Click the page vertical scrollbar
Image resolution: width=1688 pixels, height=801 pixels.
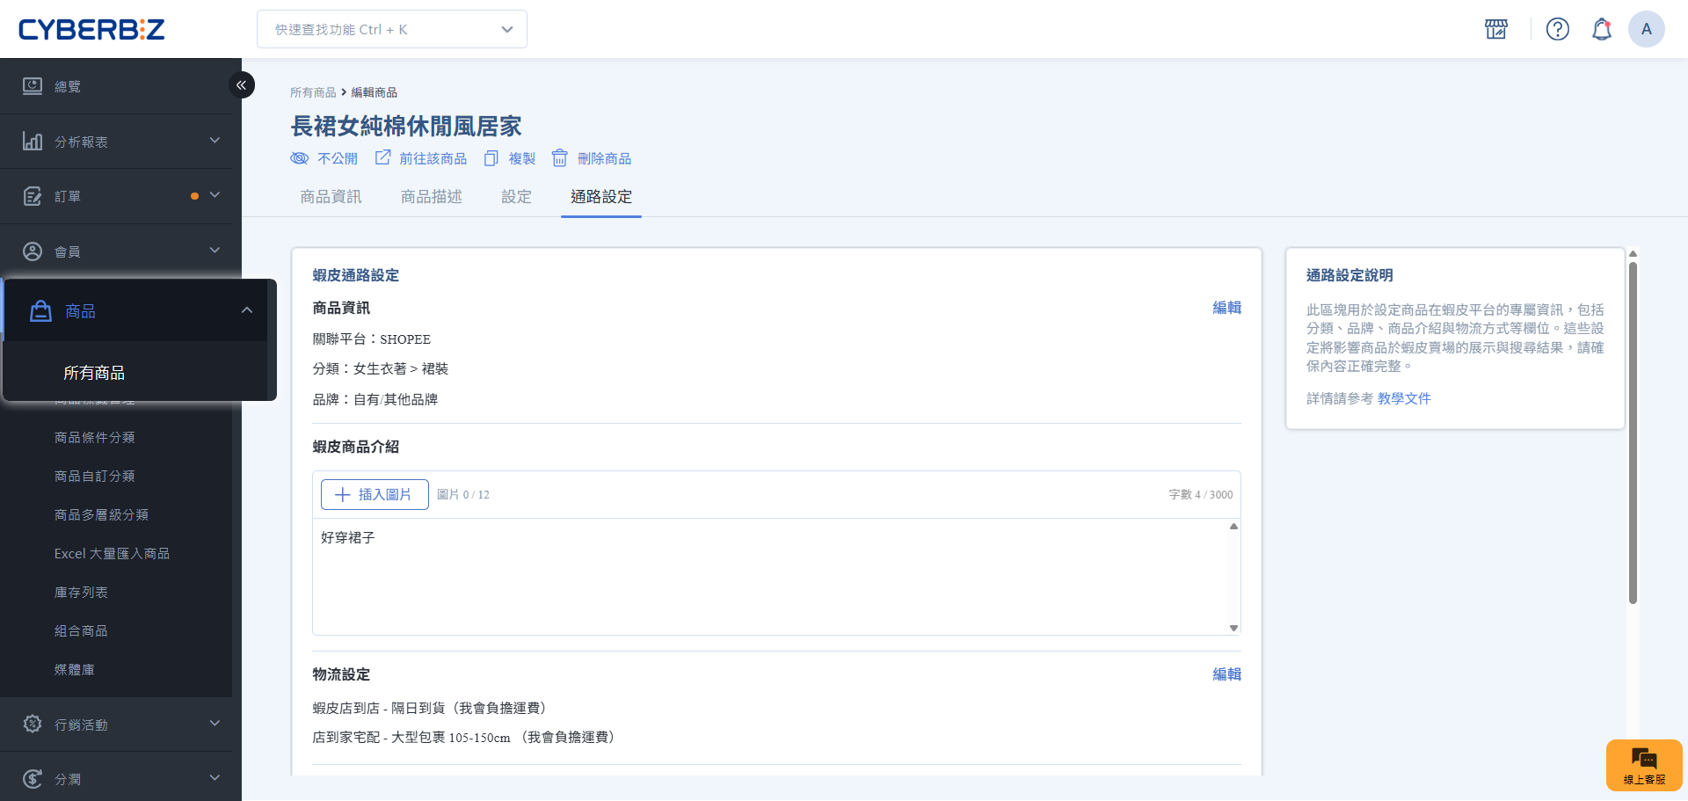pyautogui.click(x=1633, y=431)
